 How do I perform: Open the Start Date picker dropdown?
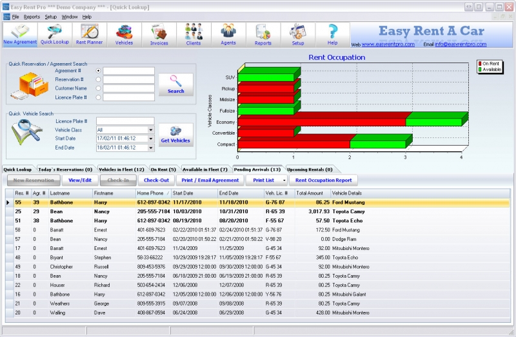click(151, 139)
